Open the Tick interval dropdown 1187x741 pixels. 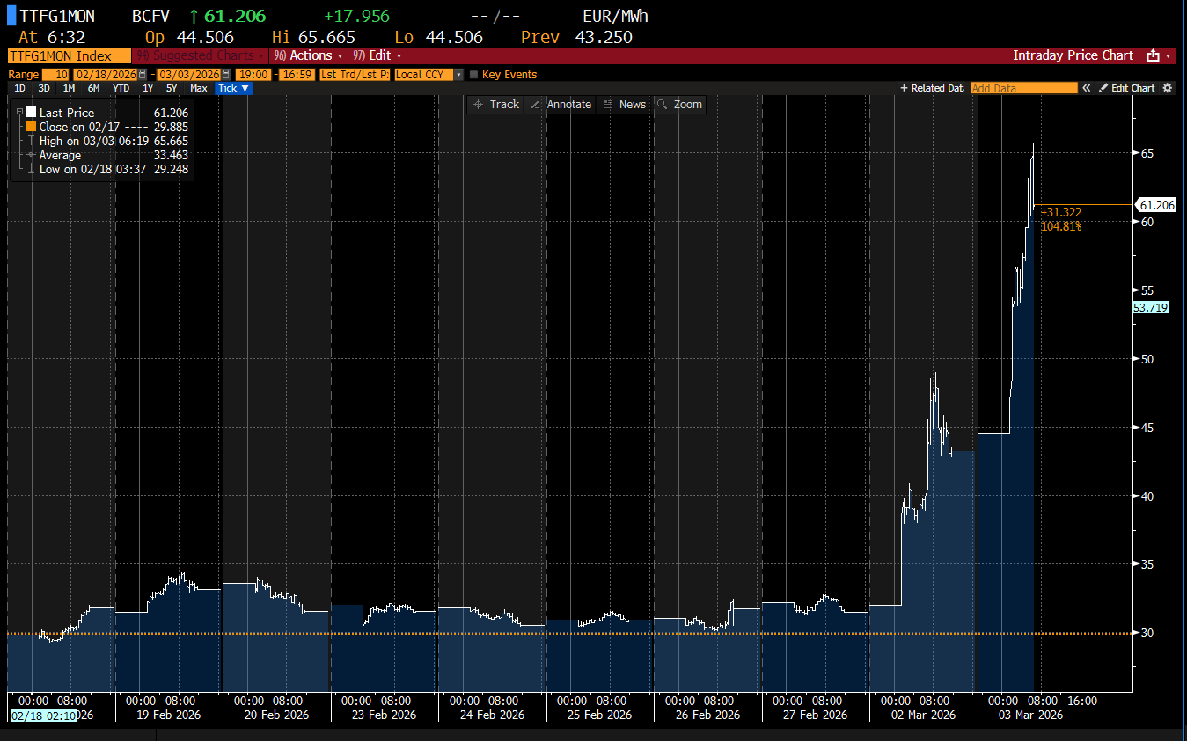point(234,88)
